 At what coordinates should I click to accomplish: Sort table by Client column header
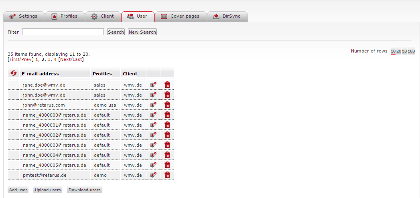(x=130, y=74)
